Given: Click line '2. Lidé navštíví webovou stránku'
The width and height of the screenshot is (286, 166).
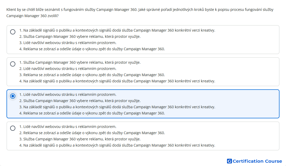Looking at the screenshot, I should [x=68, y=69].
